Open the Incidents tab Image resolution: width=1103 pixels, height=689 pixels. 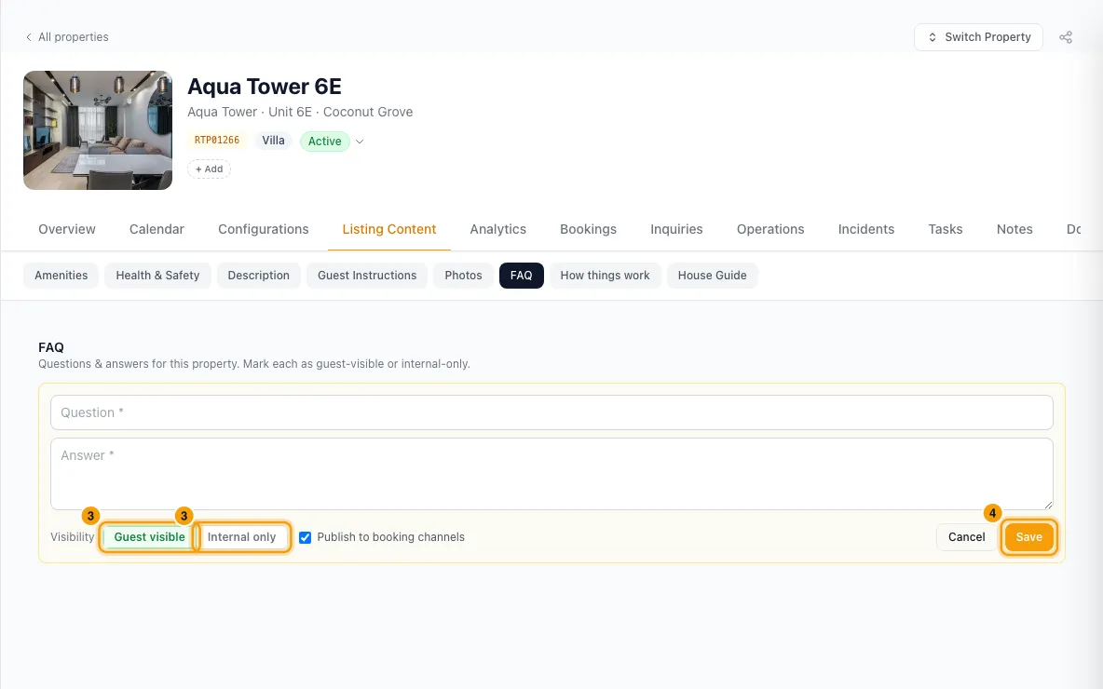coord(866,229)
